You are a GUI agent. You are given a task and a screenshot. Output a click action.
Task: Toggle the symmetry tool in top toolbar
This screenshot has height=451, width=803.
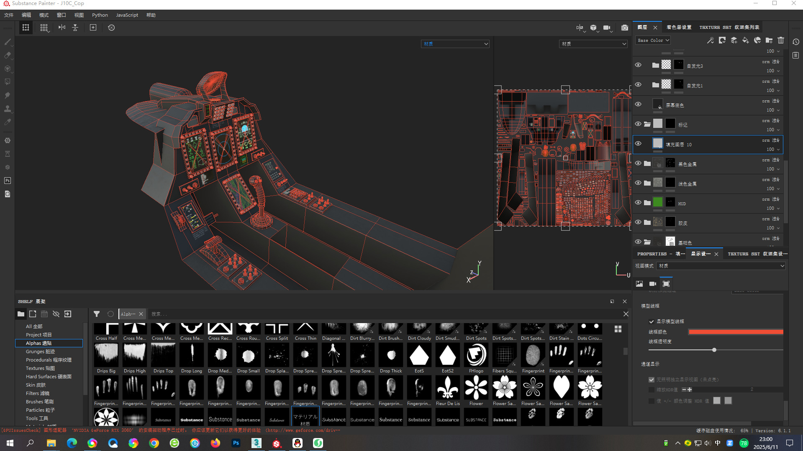(x=62, y=28)
